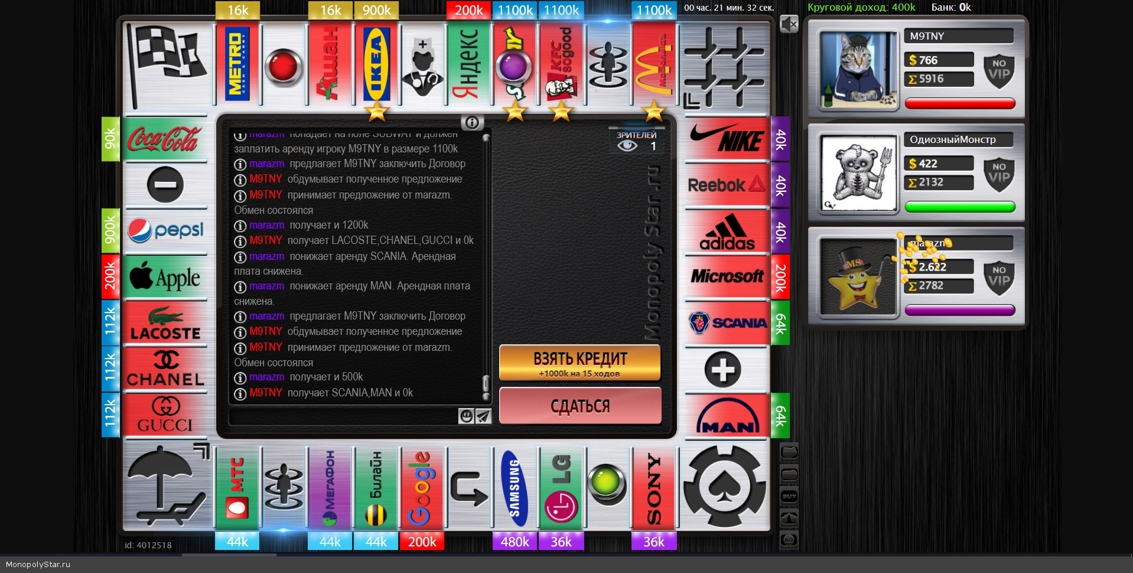Viewport: 1133px width, 573px height.
Task: Click the SAMSUNG property cell
Action: click(x=515, y=489)
